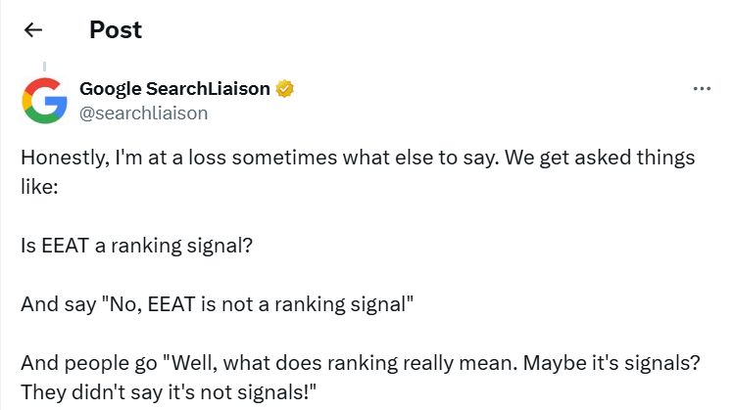Screen dimensions: 733x410
Task: Click the thread connector line above the avatar
Action: coord(44,67)
